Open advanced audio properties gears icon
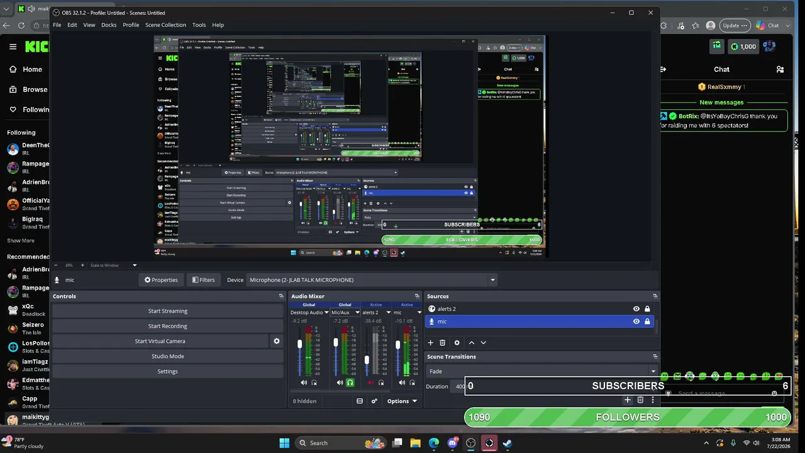The image size is (805, 453). tap(374, 401)
